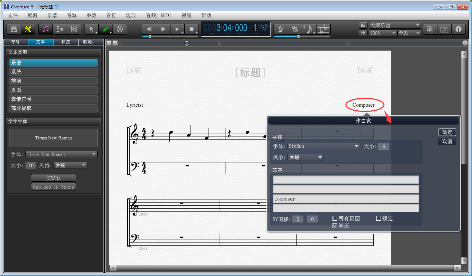
Task: Switch to the 和弦 tab
Action: coord(66,42)
